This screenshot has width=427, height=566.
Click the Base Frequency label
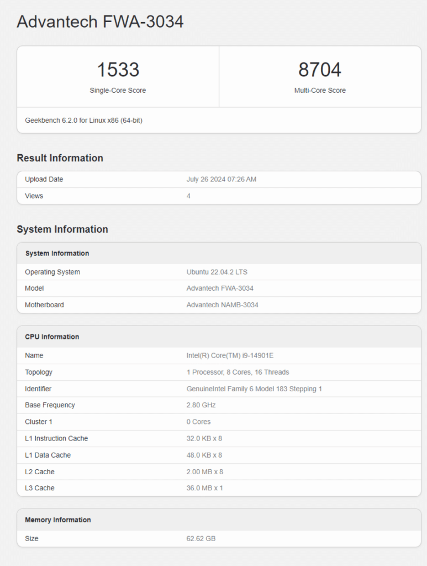(x=50, y=405)
